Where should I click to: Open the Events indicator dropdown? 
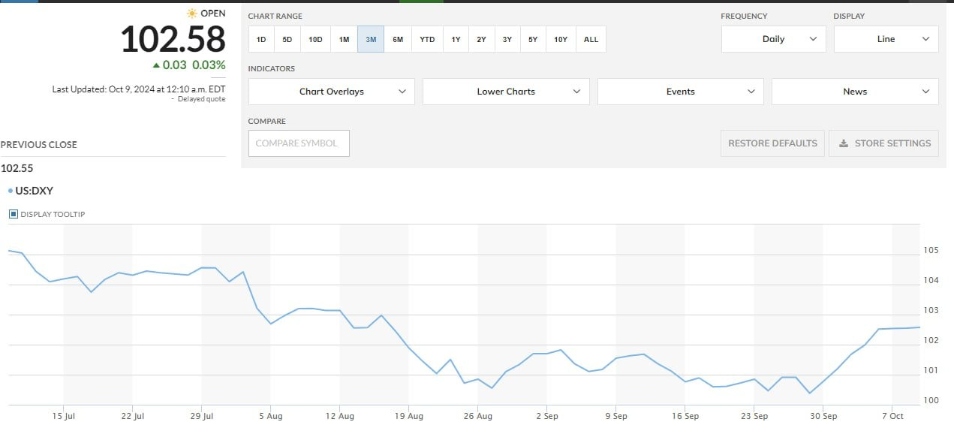pos(680,92)
